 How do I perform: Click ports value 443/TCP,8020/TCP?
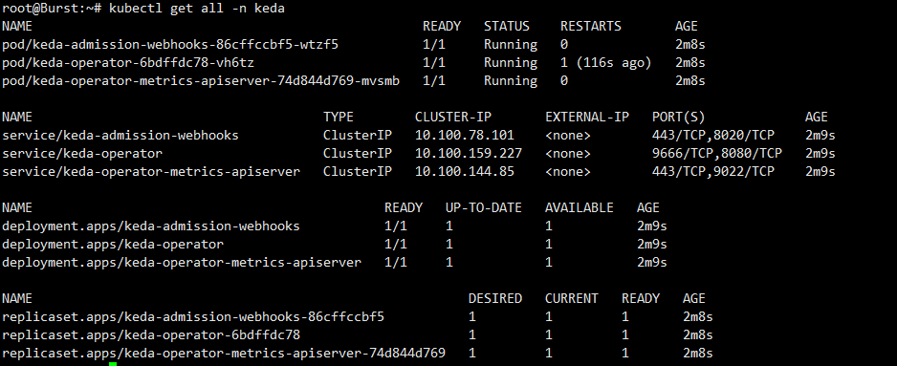712,136
